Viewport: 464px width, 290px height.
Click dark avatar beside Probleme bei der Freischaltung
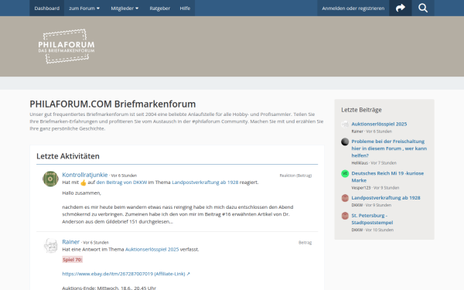pos(345,142)
